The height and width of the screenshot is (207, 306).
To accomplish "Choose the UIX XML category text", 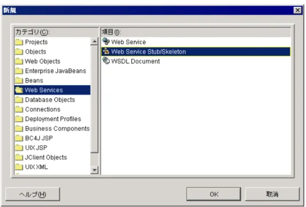I will (37, 167).
